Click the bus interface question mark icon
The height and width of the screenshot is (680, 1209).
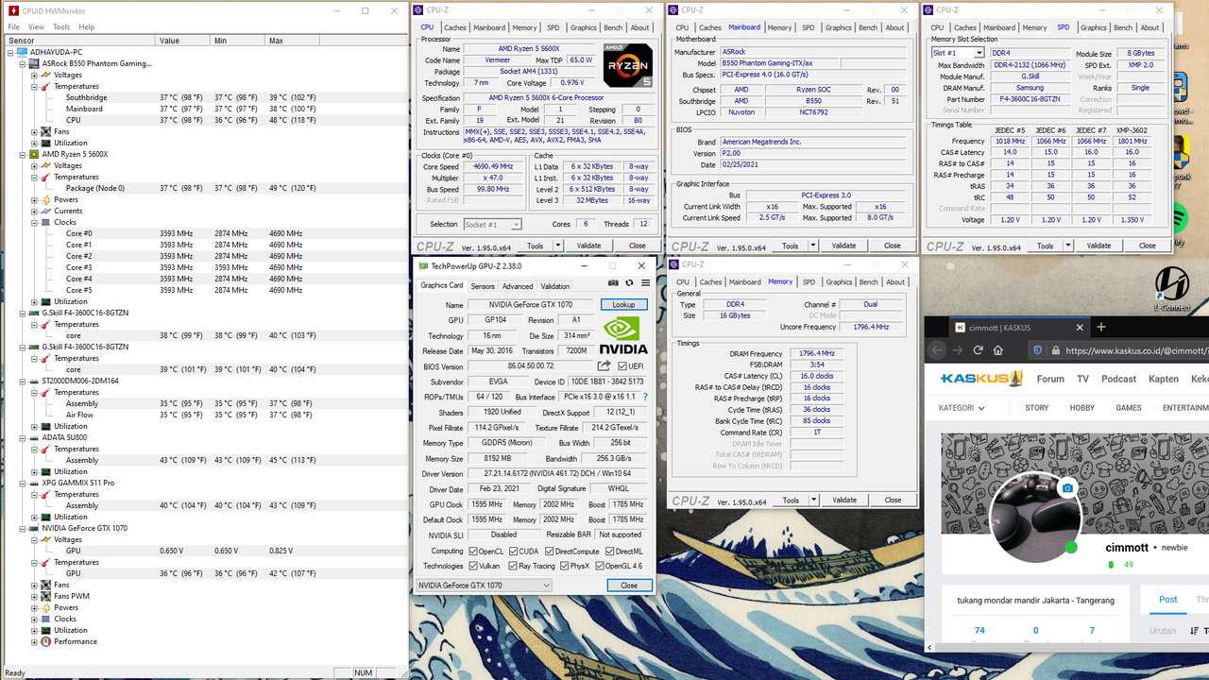pyautogui.click(x=647, y=397)
